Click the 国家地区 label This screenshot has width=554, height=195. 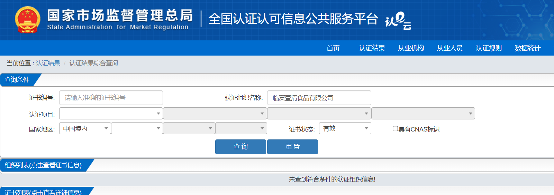(x=42, y=129)
